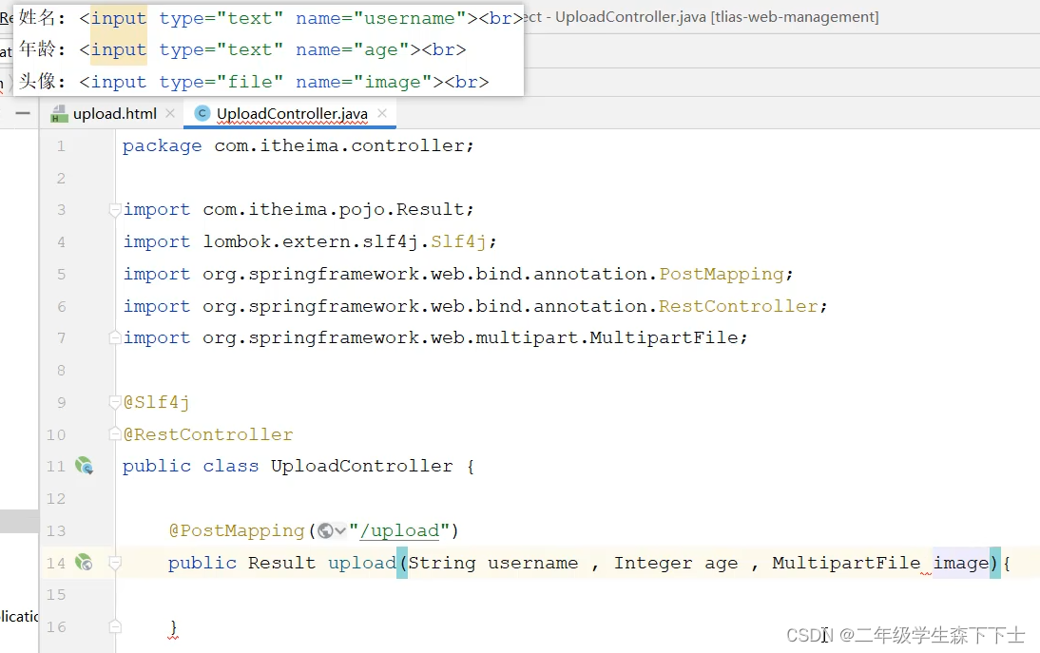Click the image parameter in the method signature
This screenshot has height=653, width=1040.
(x=961, y=563)
